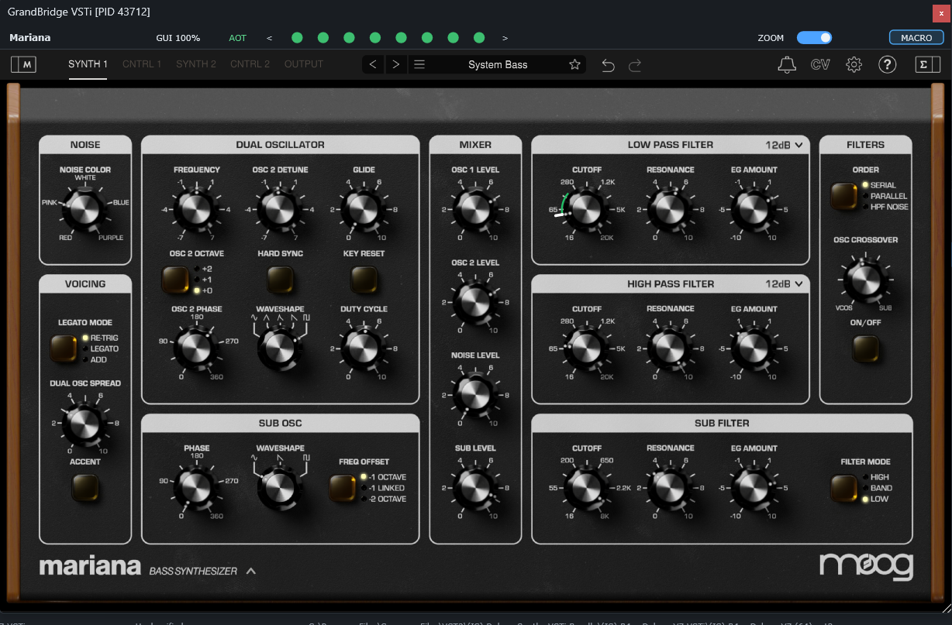Click the High Pass Filter Cutoff knob
This screenshot has width=952, height=625.
coord(587,349)
